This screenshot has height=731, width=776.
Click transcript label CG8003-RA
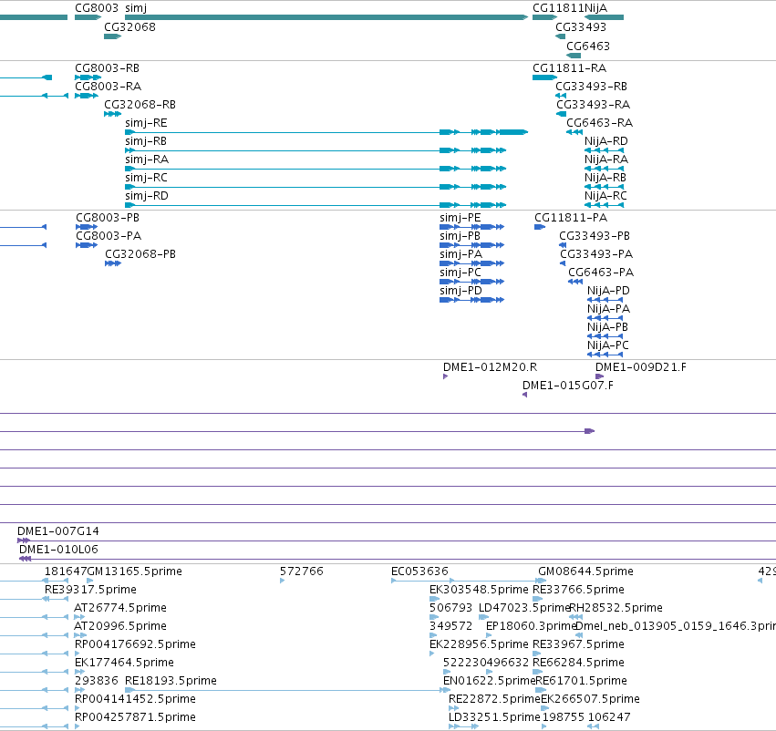click(108, 86)
